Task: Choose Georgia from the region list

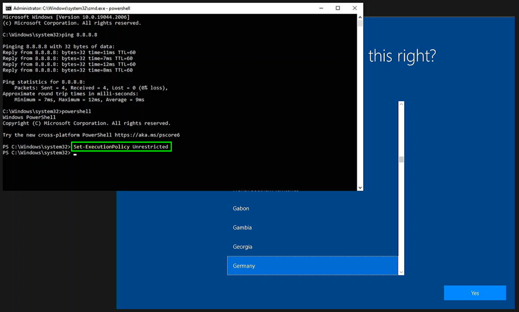Action: coord(243,247)
